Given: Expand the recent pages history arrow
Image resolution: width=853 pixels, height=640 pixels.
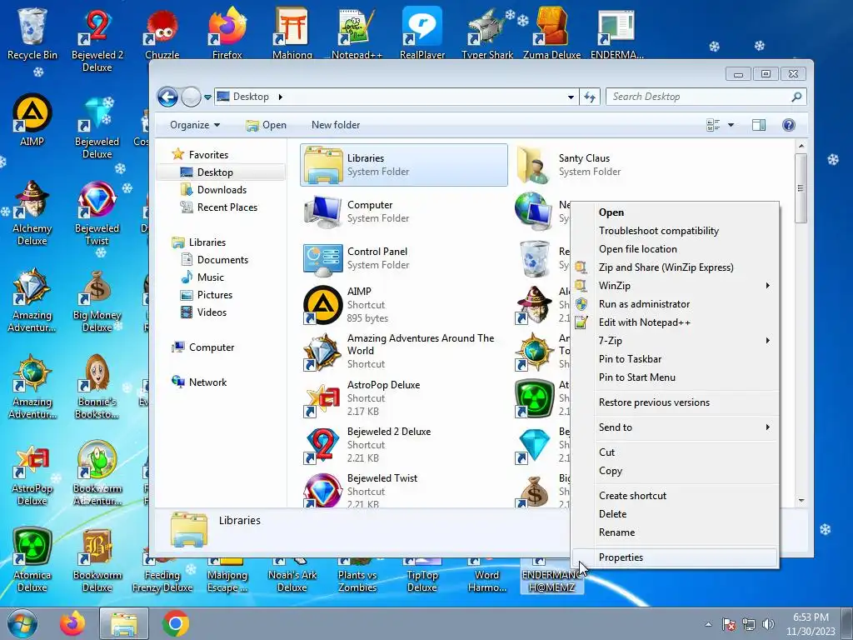Looking at the screenshot, I should click(207, 97).
